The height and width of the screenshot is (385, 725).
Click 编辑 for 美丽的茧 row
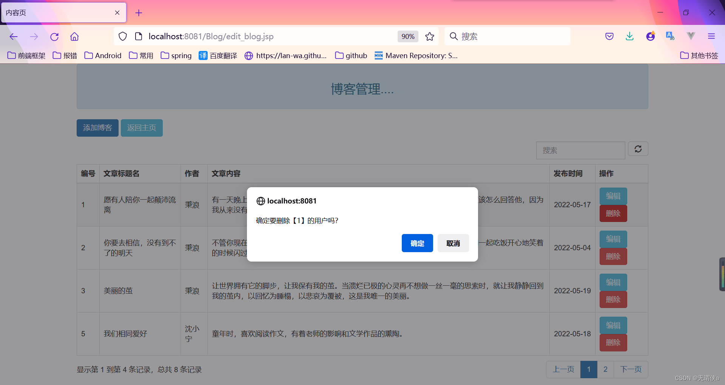click(613, 282)
